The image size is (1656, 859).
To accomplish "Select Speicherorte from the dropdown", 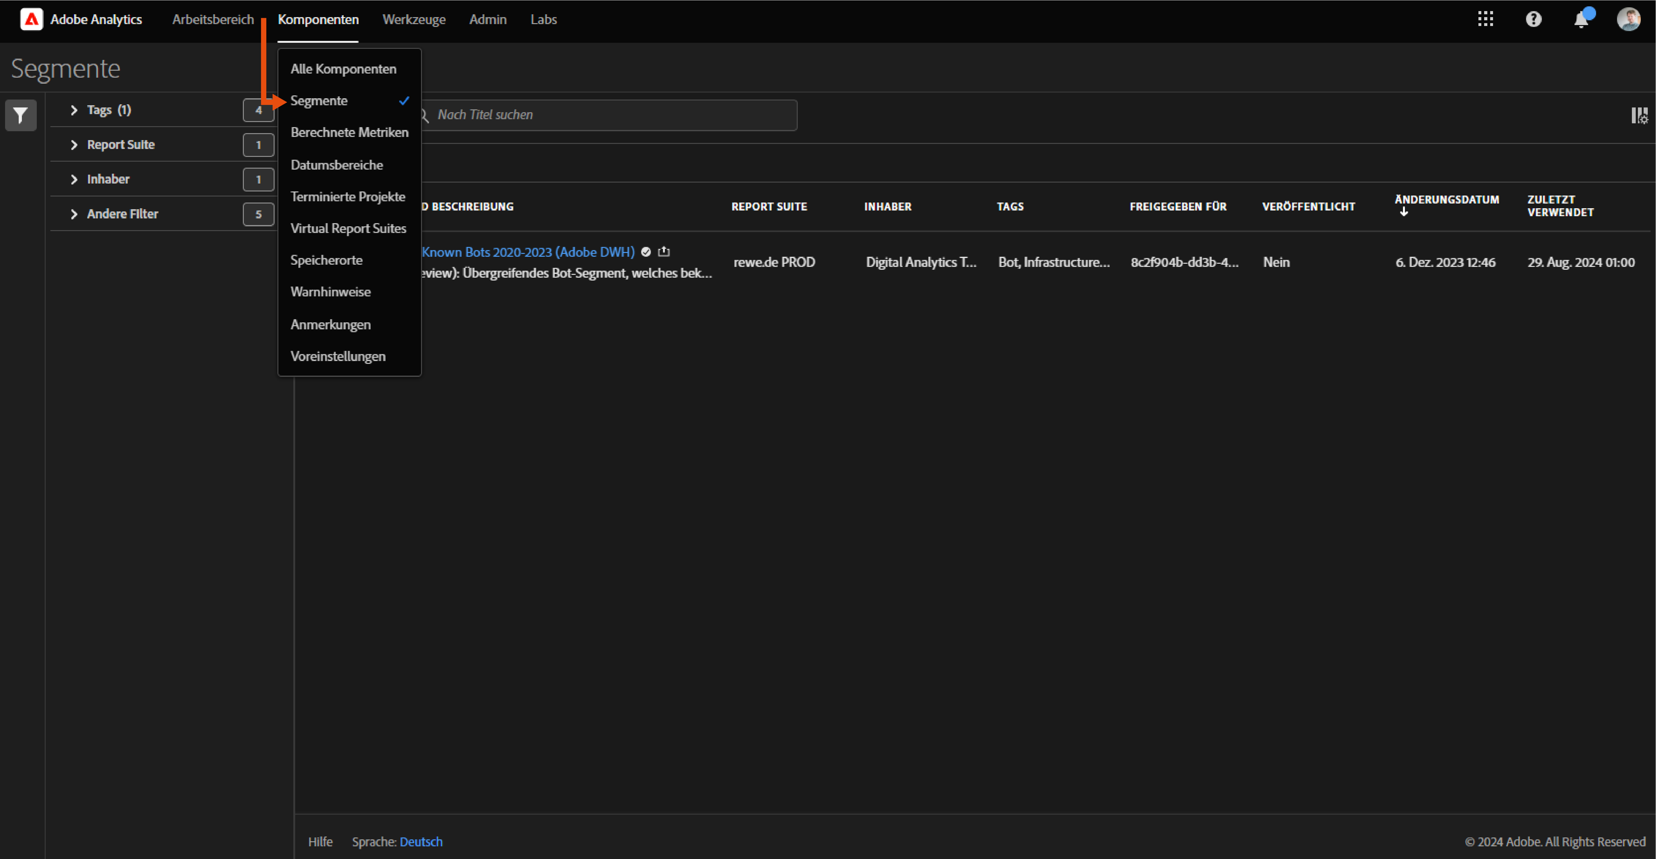I will pos(350,260).
